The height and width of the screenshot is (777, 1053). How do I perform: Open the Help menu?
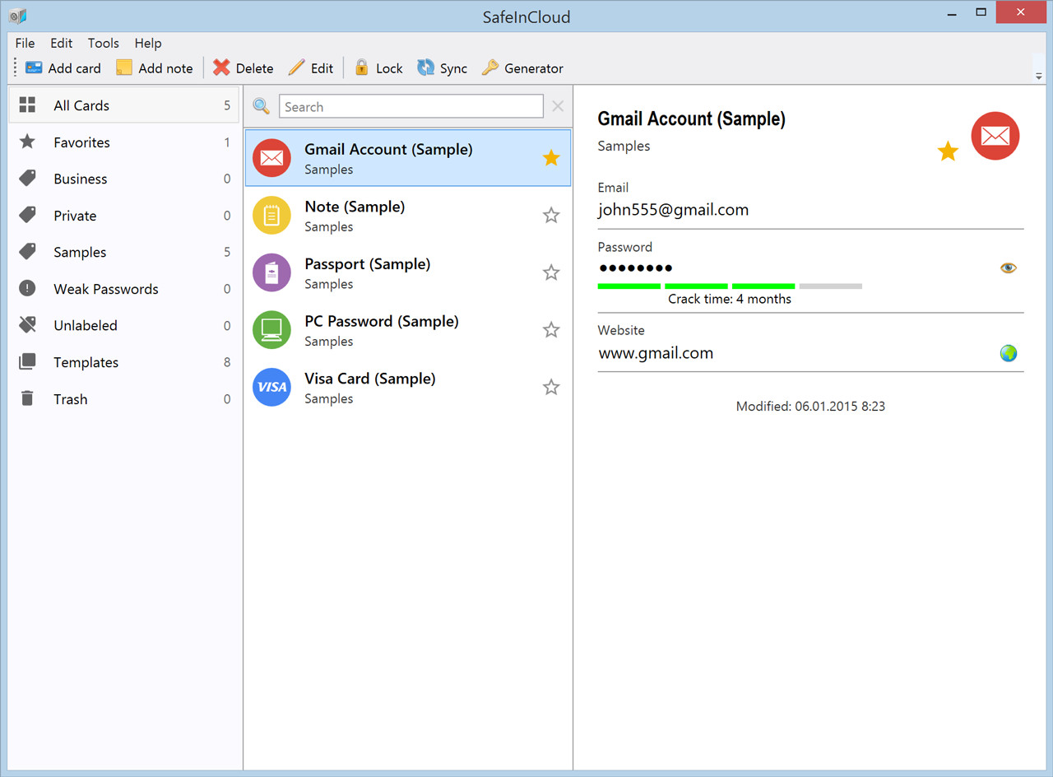click(x=148, y=43)
